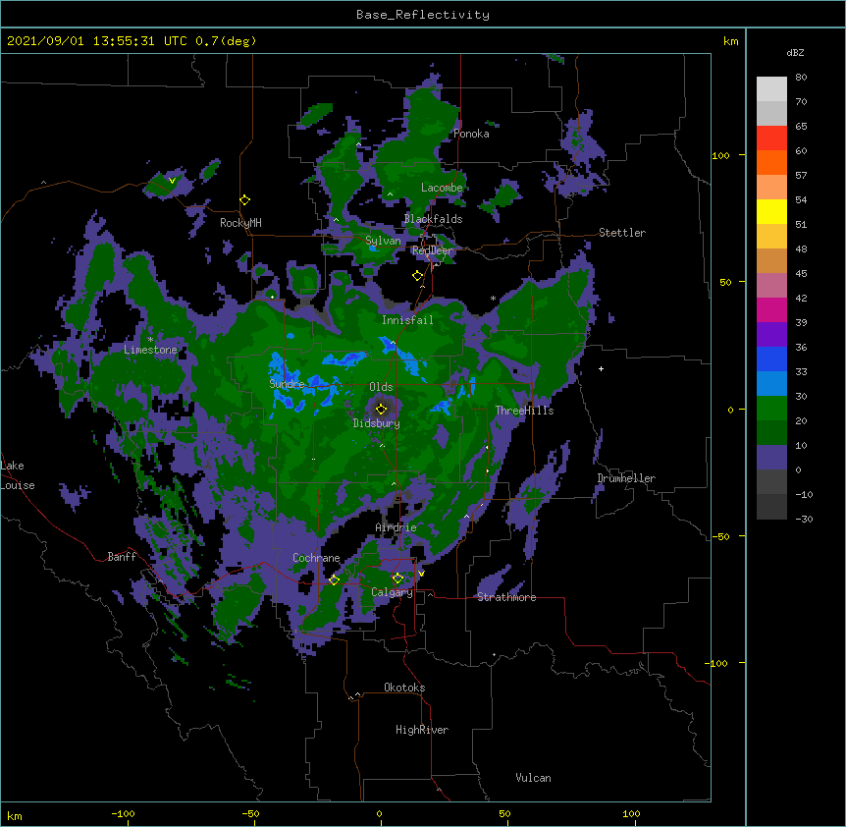Viewport: 846px width, 827px height.
Task: Click the white plus marker west of Drumheller
Action: 601,368
